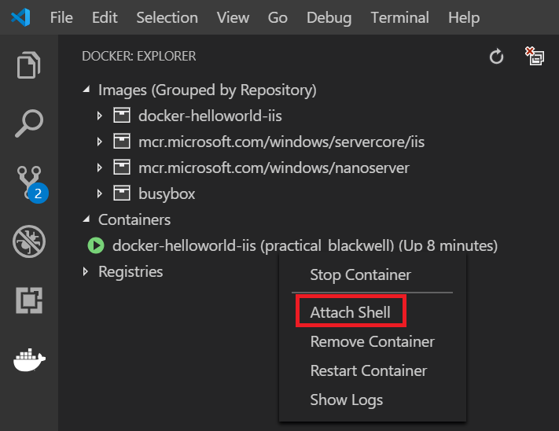The width and height of the screenshot is (559, 431).
Task: Open the Docker whale view icon
Action: click(x=29, y=359)
